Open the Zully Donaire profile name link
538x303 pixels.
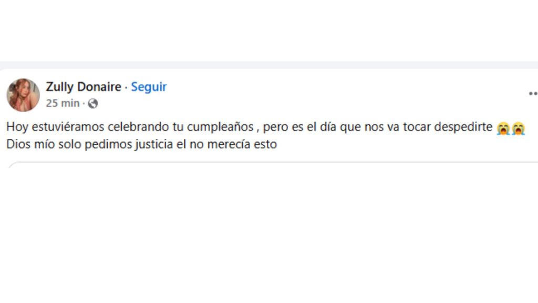(84, 87)
